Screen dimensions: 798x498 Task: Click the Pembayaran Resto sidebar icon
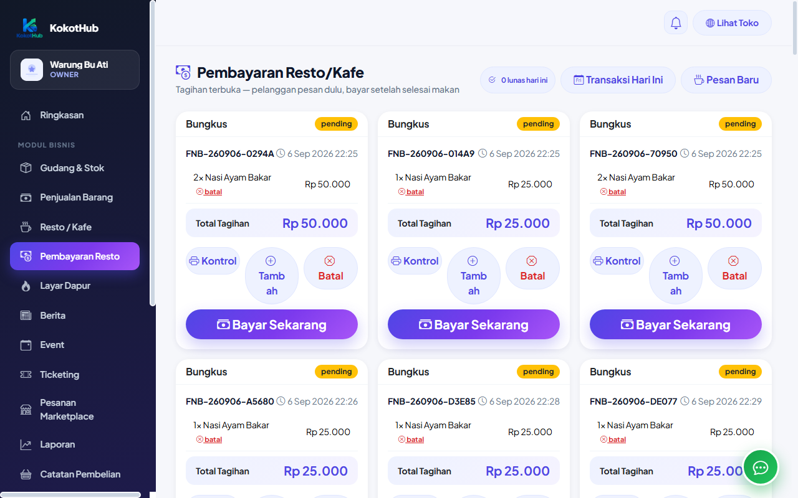coord(26,256)
